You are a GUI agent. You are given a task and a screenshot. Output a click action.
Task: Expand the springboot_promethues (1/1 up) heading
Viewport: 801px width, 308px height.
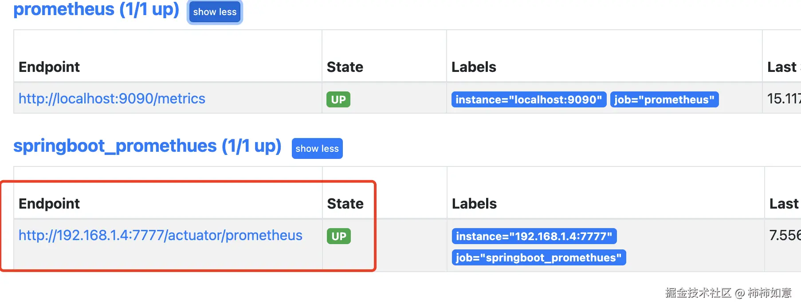pos(147,146)
